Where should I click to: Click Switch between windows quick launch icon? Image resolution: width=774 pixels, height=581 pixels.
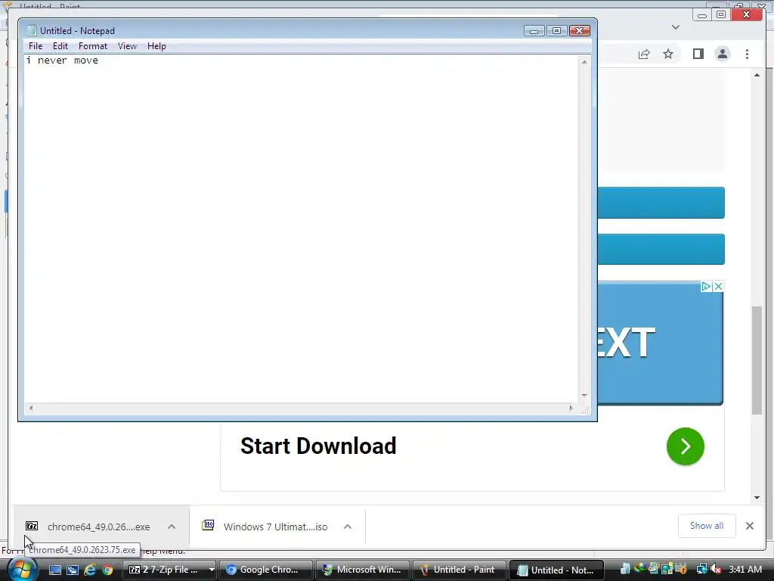(x=73, y=570)
